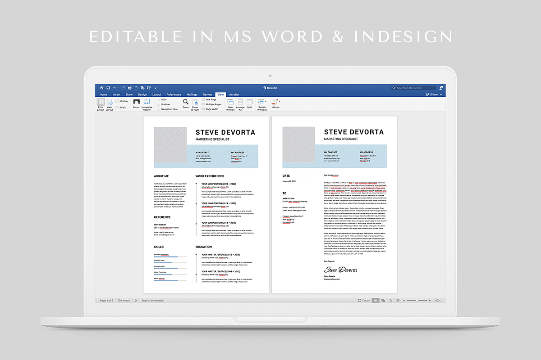Open the customize quick access toolbar arrow

(156, 88)
